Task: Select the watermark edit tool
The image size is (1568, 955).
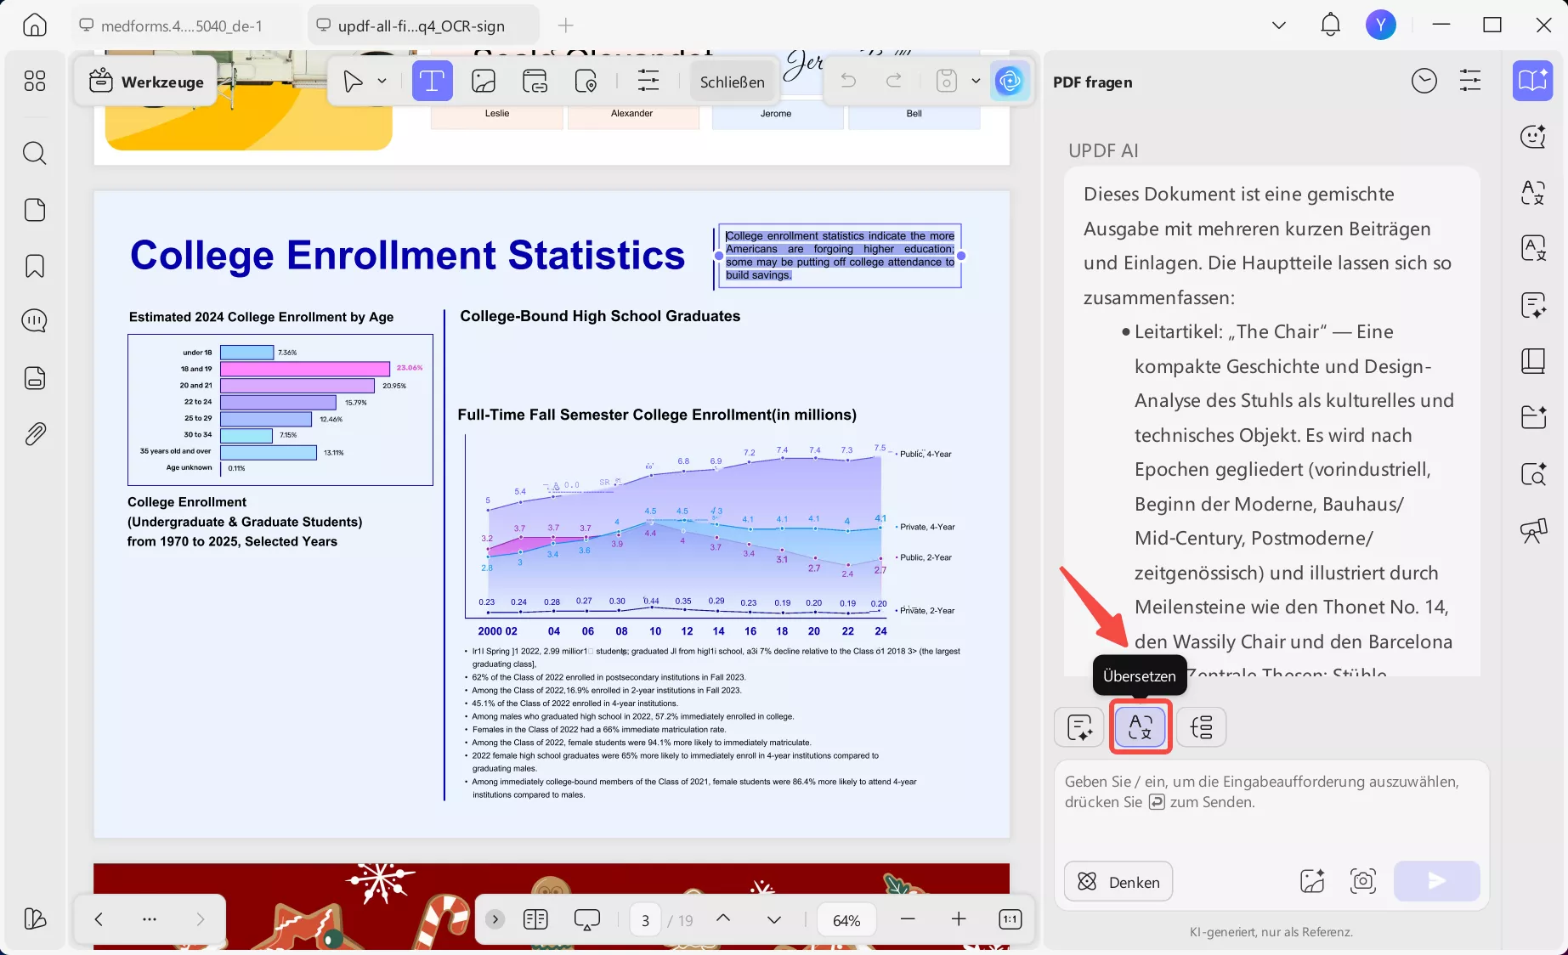Action: point(586,82)
